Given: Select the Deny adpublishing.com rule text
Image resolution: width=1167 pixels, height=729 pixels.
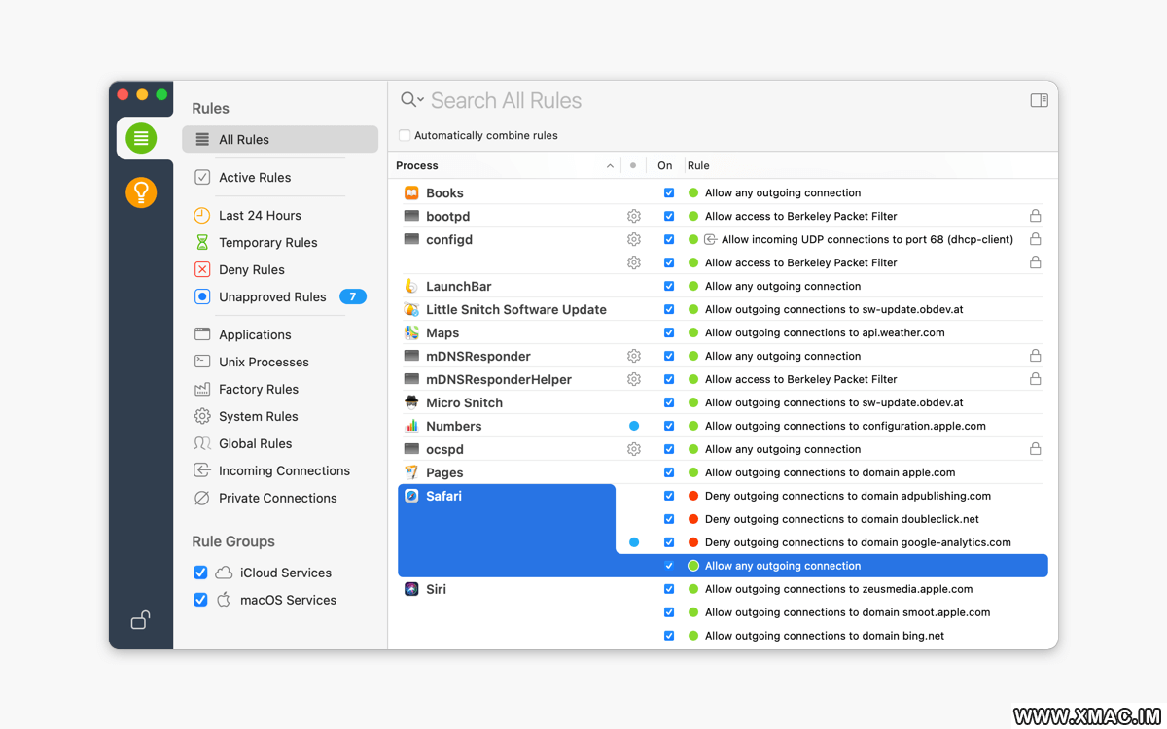Looking at the screenshot, I should (848, 496).
